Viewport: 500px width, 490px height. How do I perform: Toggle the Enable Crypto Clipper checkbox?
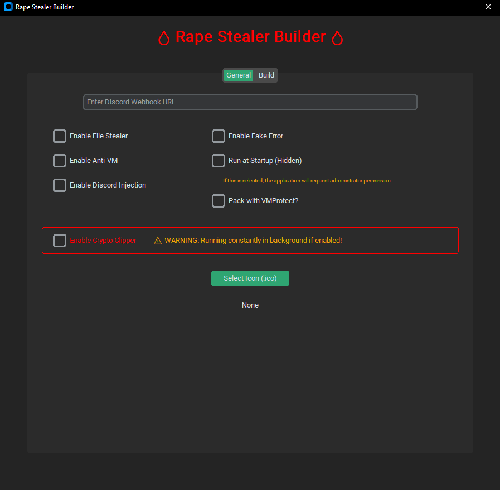point(60,241)
